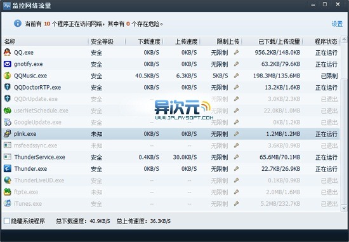The image size is (349, 242).
Task: Minimize the 监控网络流量 window
Action: 313,4
